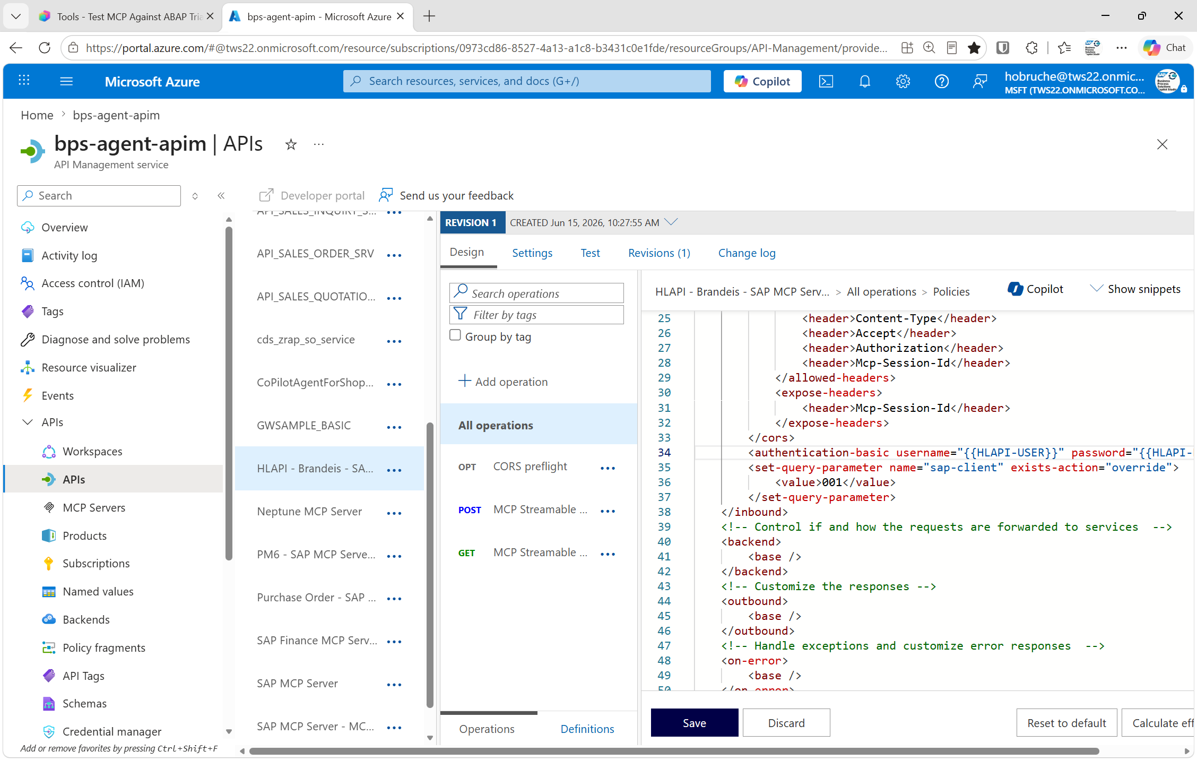Open Send us your feedback
The width and height of the screenshot is (1197, 760).
446,196
